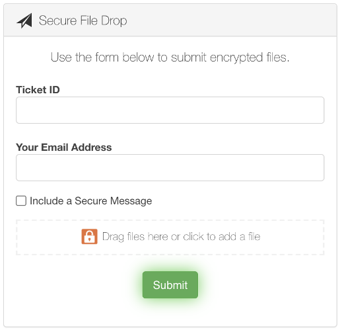Tick the Include a Secure Message checkbox

point(21,201)
